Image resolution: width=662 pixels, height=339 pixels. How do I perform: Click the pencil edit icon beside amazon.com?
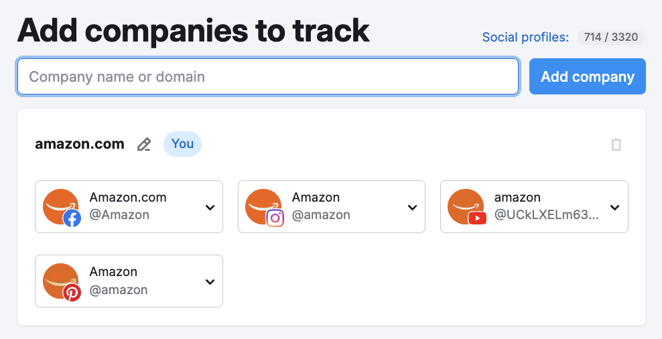point(144,144)
